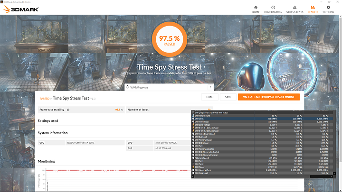Click the red line in the Monitoring chart
Screen dimensions: 342x192
tap(118, 171)
